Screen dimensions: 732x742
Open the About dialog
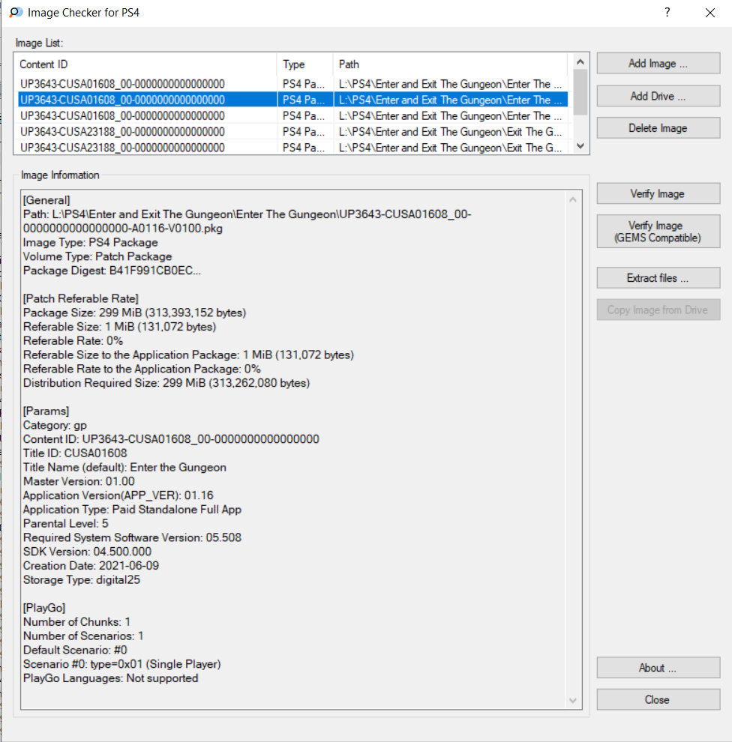click(658, 668)
